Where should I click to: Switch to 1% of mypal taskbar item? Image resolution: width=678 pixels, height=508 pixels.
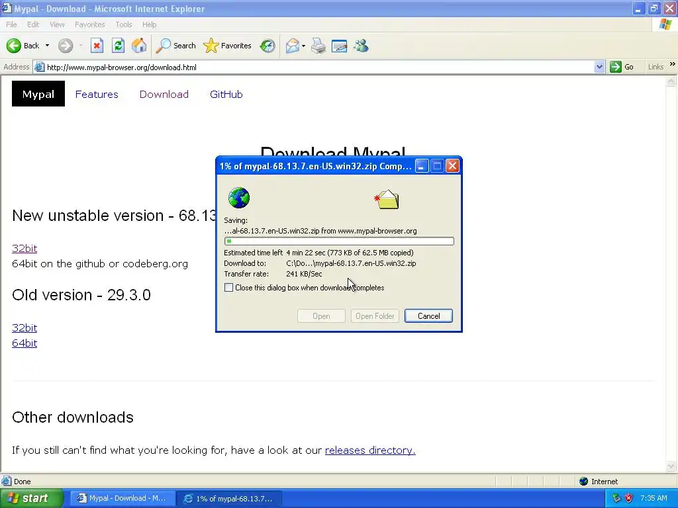point(230,499)
